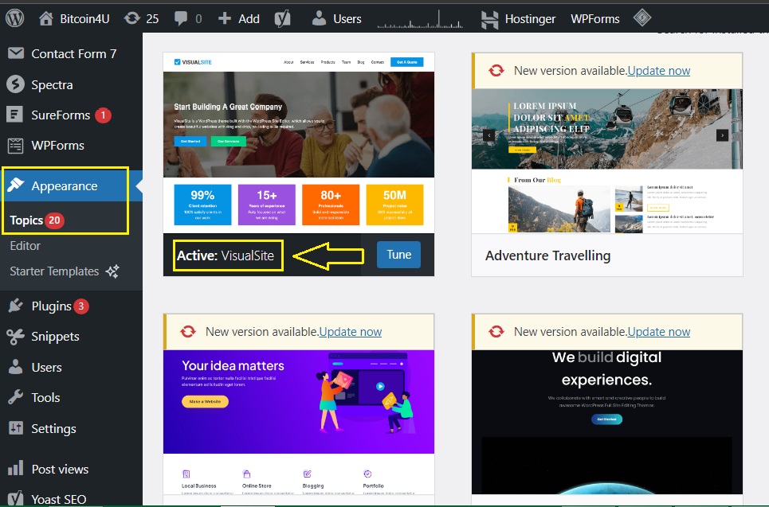Open VisualSite theme screenshot thumbnail
The height and width of the screenshot is (507, 769).
(x=299, y=142)
